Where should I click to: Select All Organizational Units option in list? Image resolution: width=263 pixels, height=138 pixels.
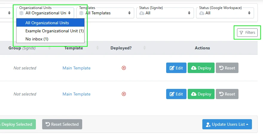coord(47,23)
